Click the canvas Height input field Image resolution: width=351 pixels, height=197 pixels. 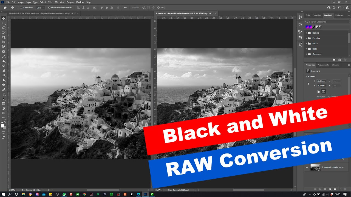pos(321,86)
